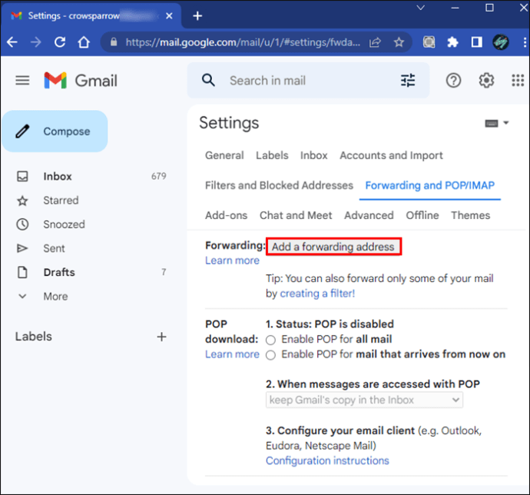This screenshot has width=530, height=495.
Task: Open the Gmail main menu hamburger icon
Action: click(x=22, y=81)
